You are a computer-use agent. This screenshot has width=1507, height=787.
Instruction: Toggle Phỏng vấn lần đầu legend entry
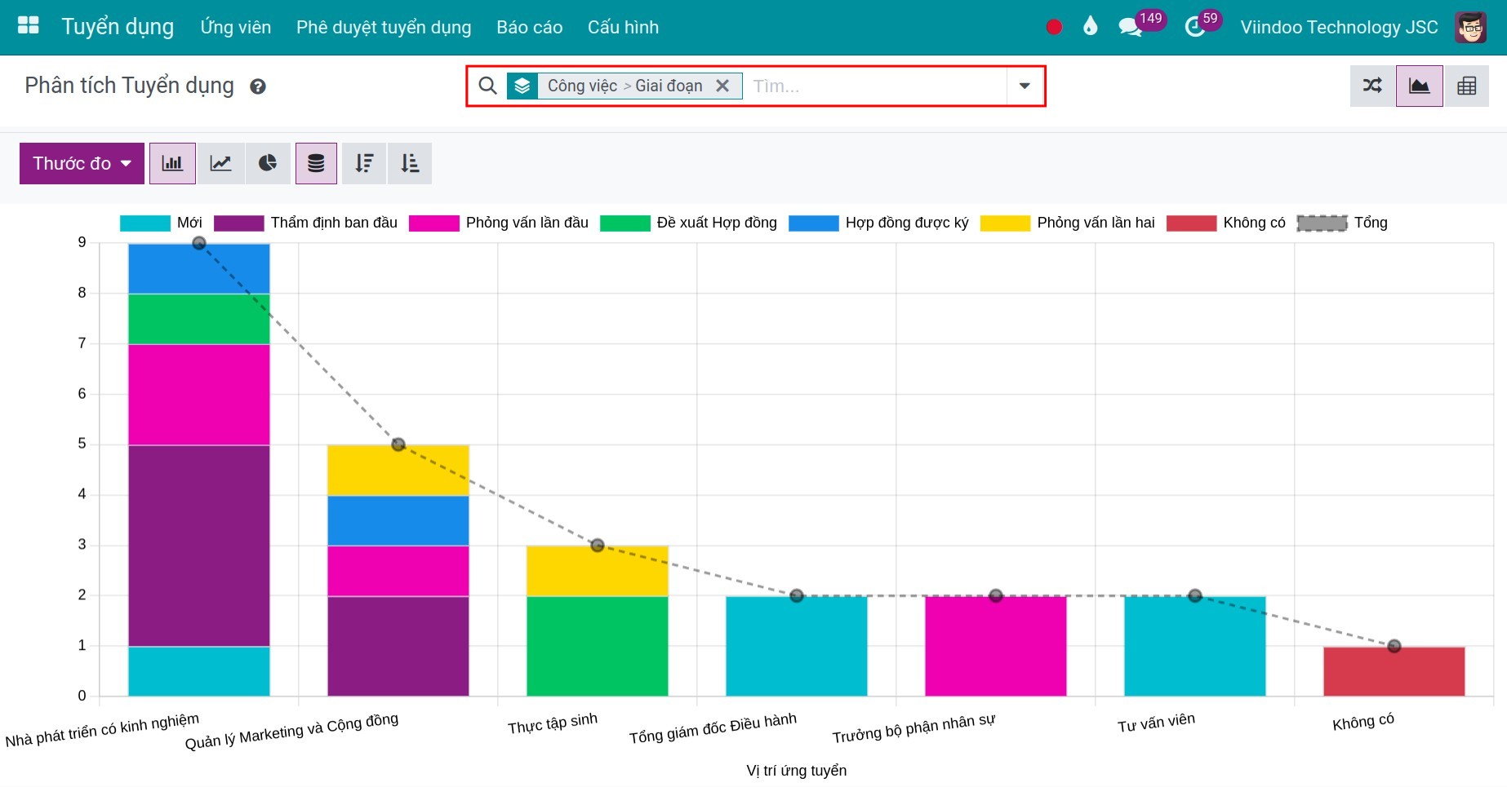[498, 223]
